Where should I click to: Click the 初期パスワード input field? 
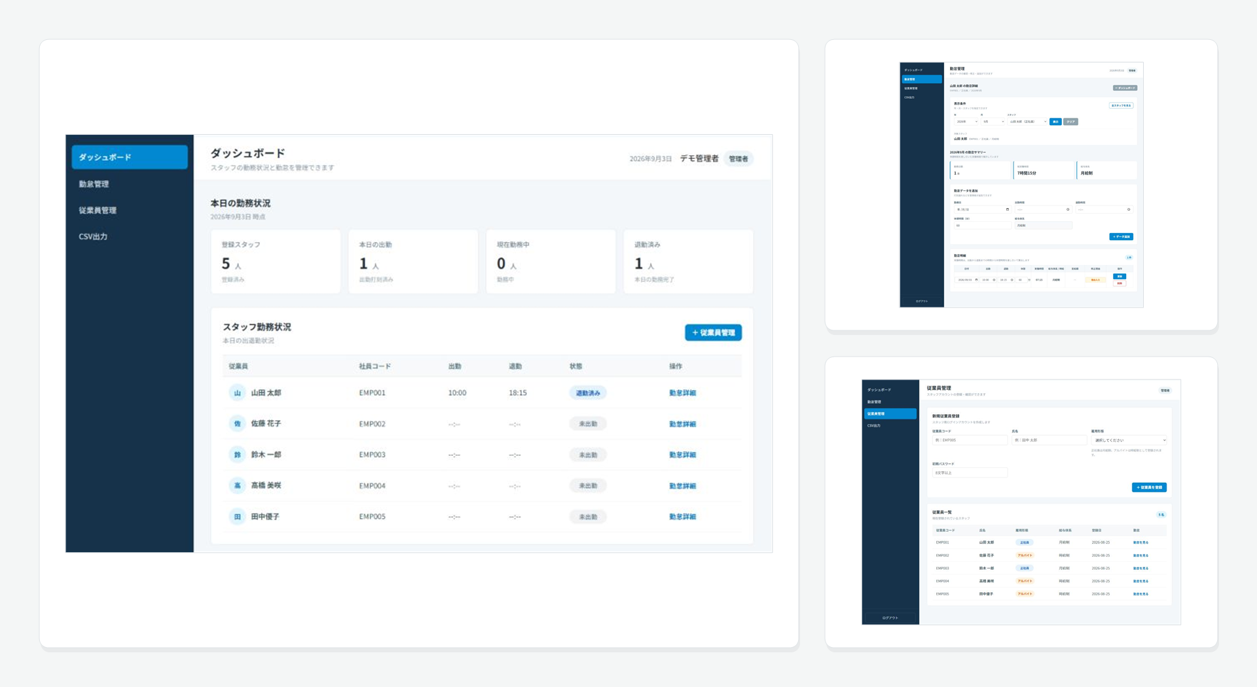970,472
